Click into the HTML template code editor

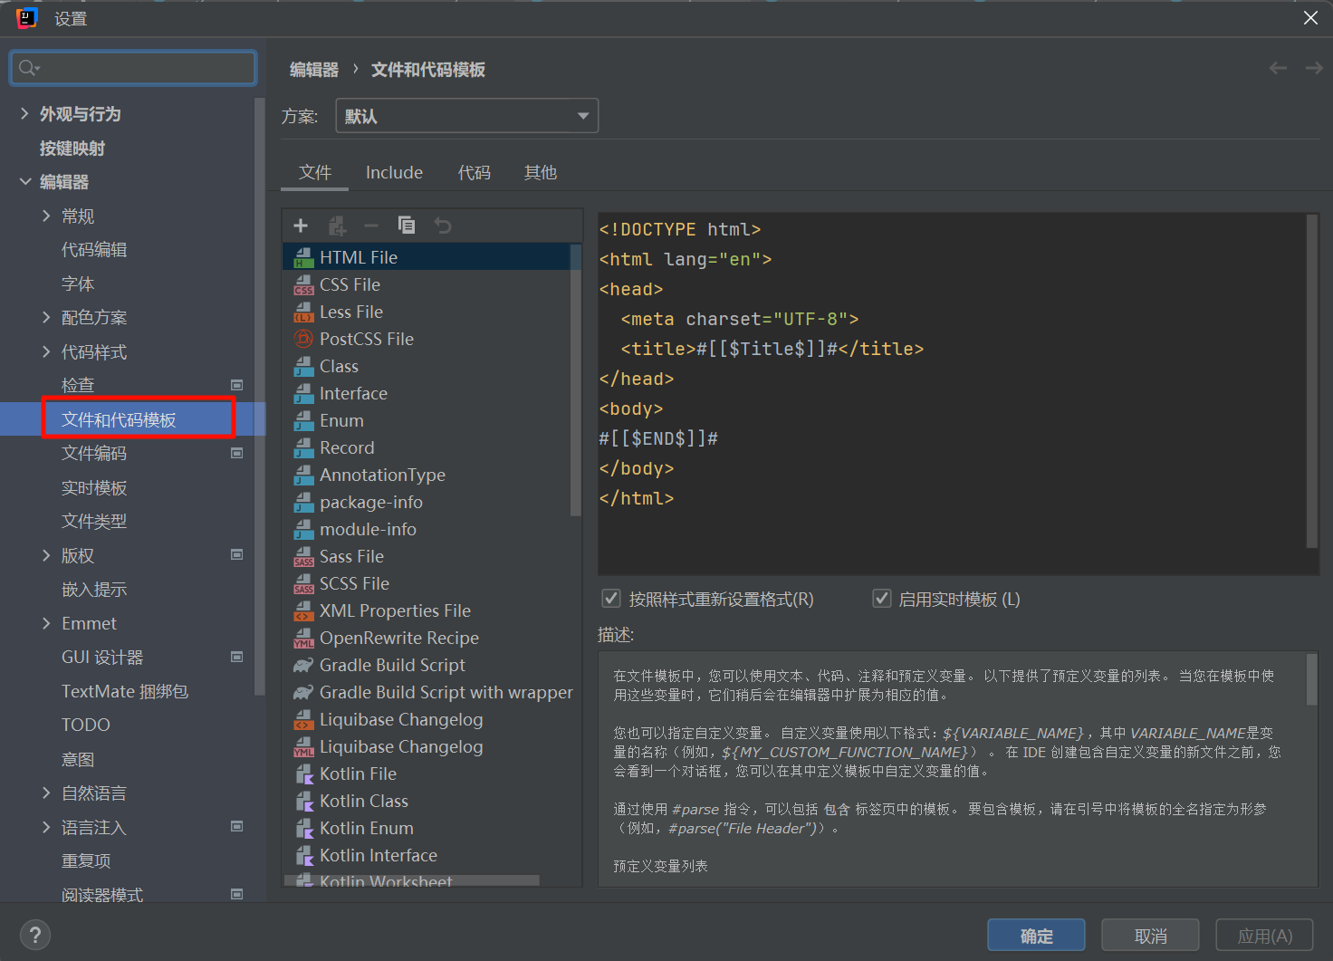[951, 394]
